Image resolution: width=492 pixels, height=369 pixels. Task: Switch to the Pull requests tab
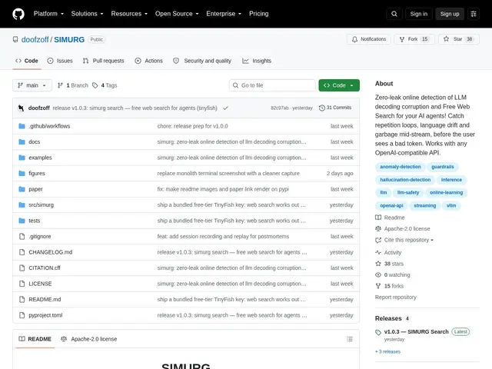tap(103, 61)
